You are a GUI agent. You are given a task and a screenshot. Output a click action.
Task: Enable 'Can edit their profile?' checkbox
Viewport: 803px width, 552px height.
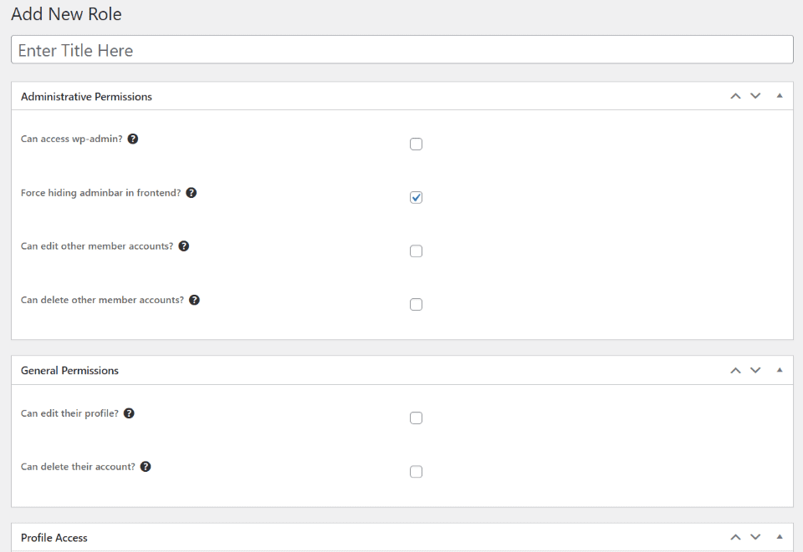pyautogui.click(x=416, y=418)
